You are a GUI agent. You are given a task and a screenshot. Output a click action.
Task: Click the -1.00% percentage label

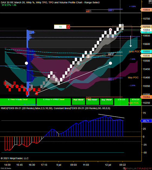(x=132, y=59)
